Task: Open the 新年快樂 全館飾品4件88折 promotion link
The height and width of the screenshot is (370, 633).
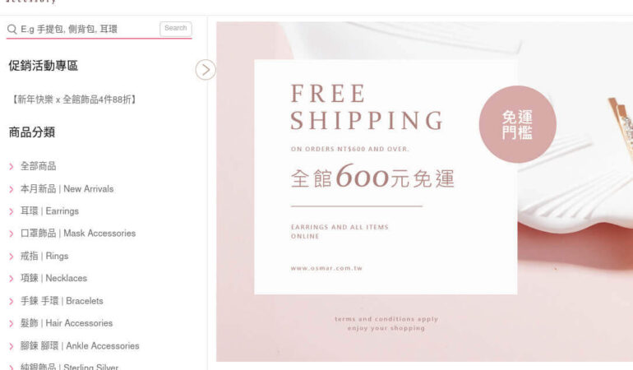Action: pyautogui.click(x=74, y=99)
